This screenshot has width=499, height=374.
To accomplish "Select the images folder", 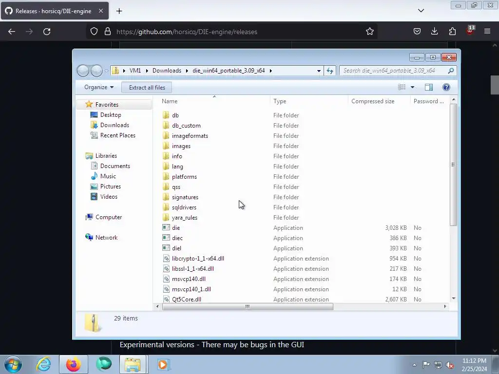I will pos(181,146).
